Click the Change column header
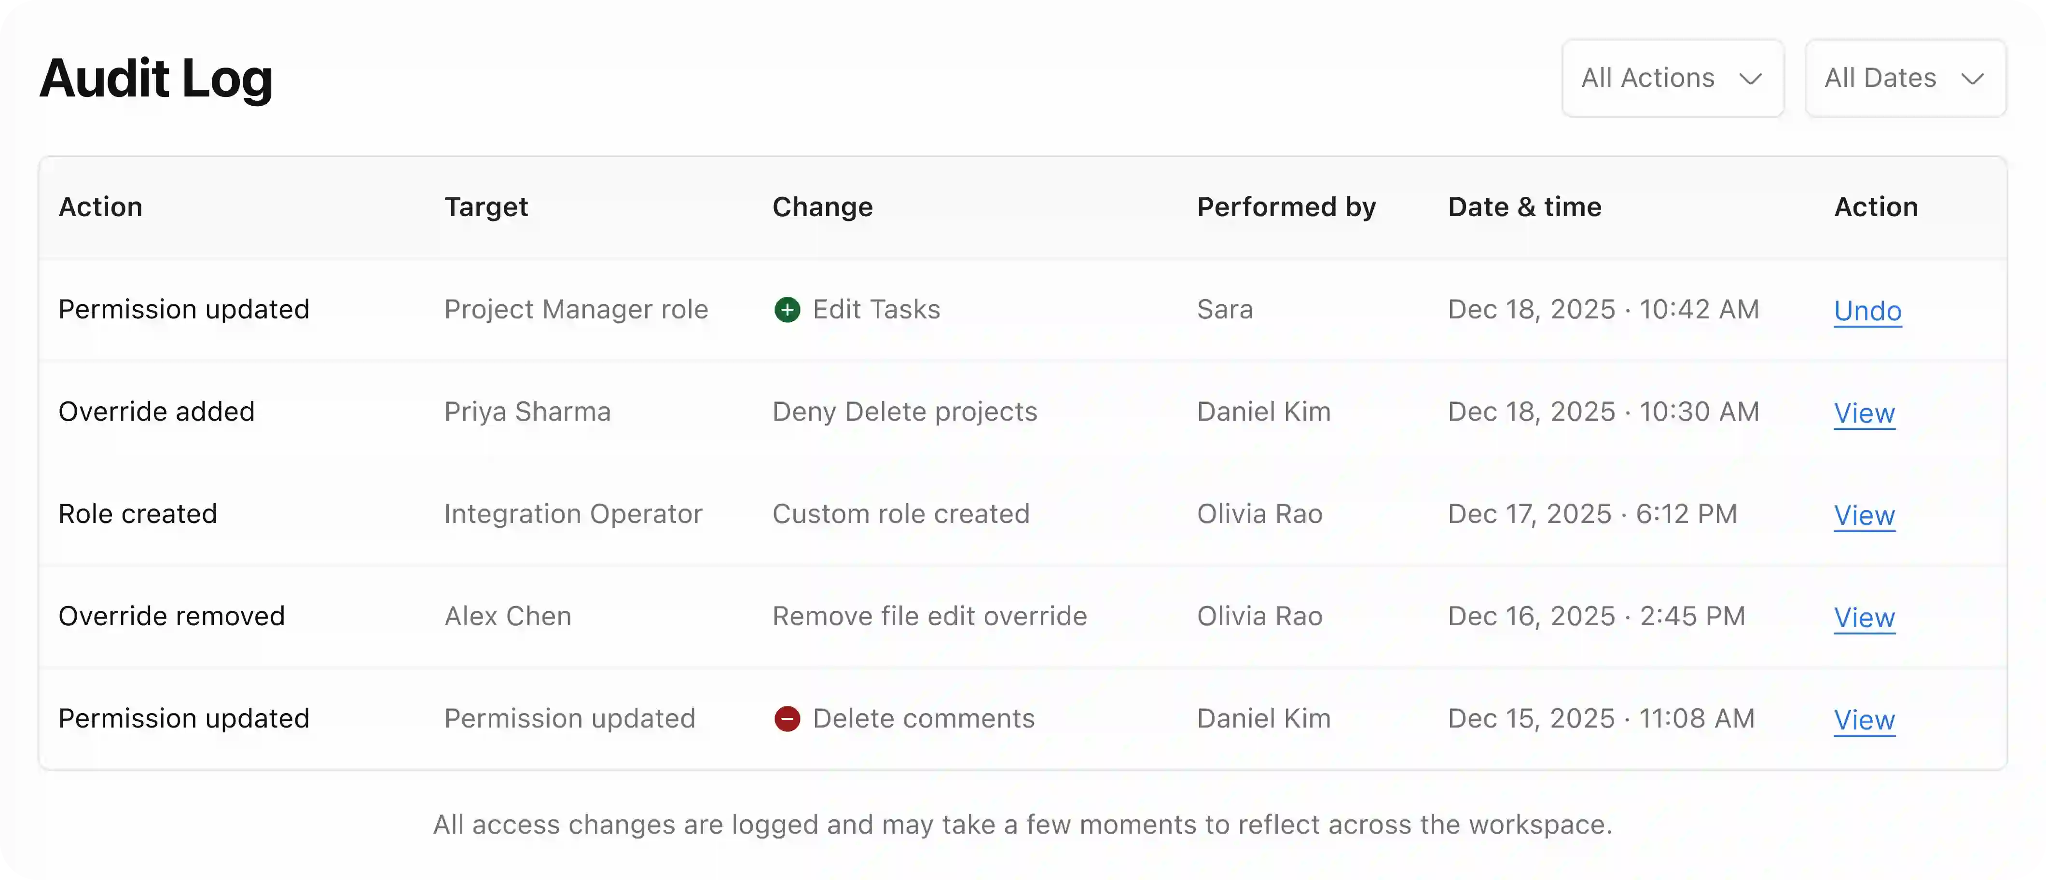The height and width of the screenshot is (880, 2046). click(822, 207)
